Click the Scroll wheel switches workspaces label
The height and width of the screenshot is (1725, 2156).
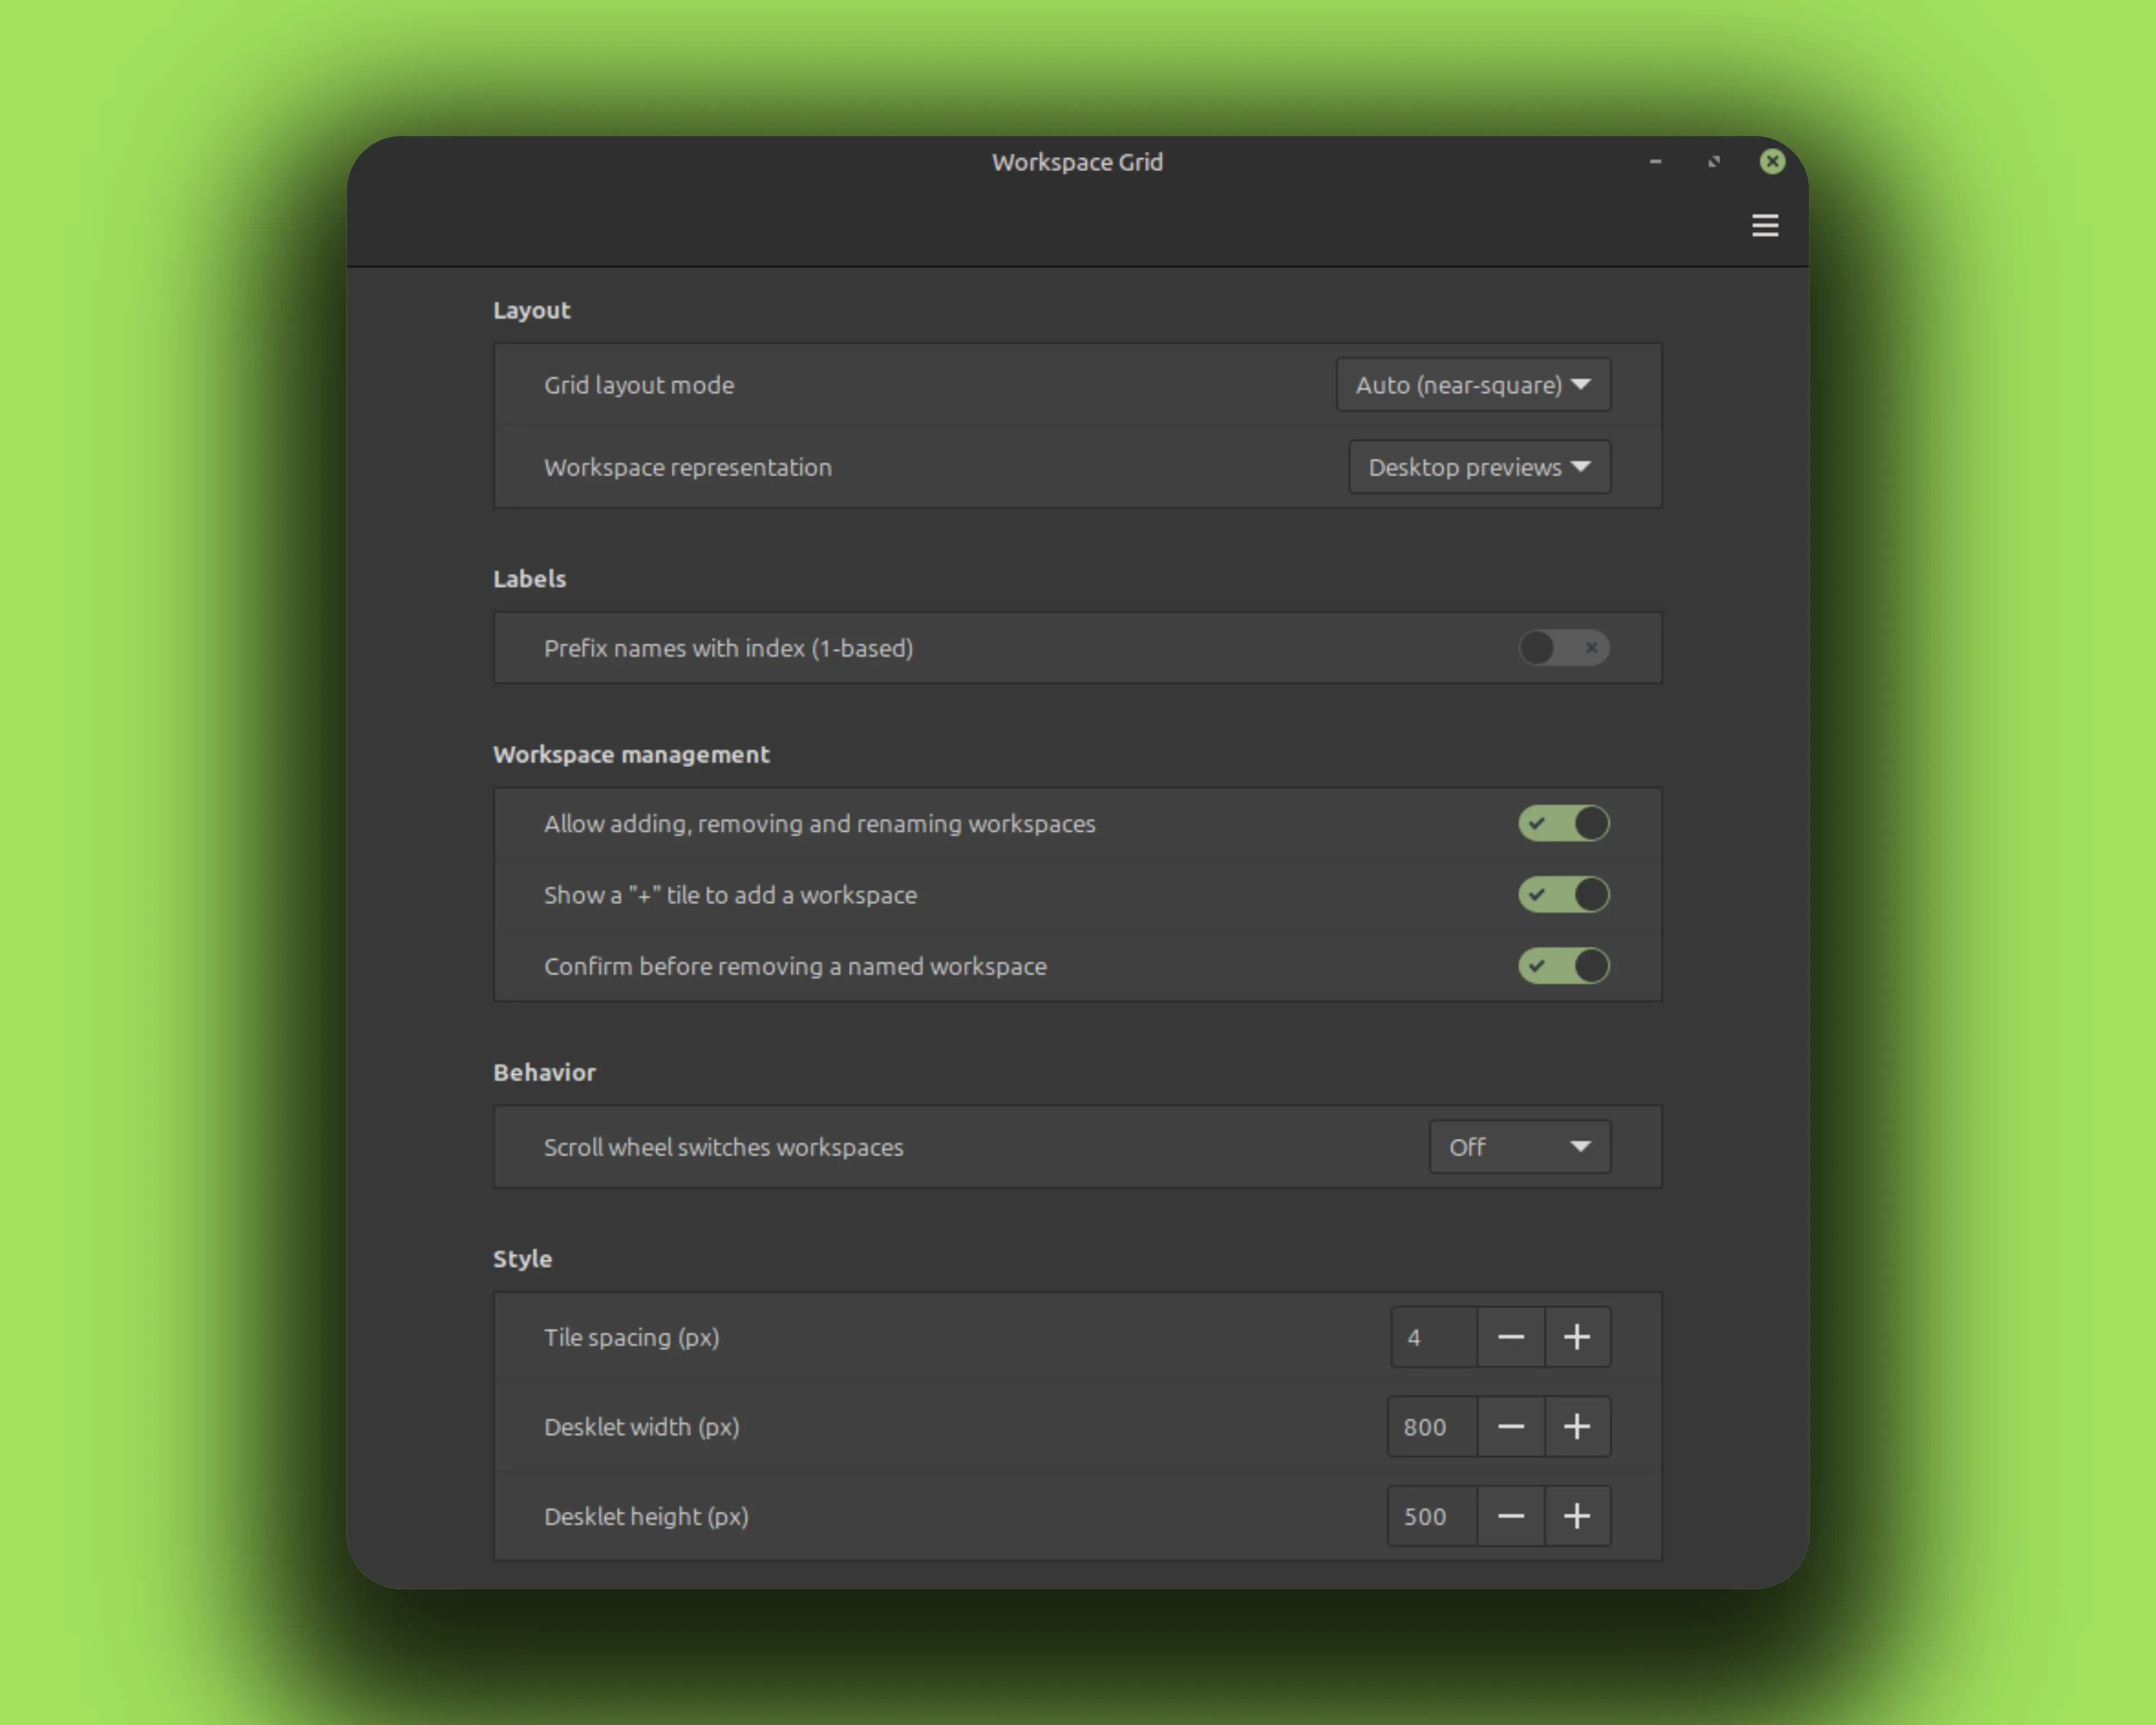coord(724,1147)
